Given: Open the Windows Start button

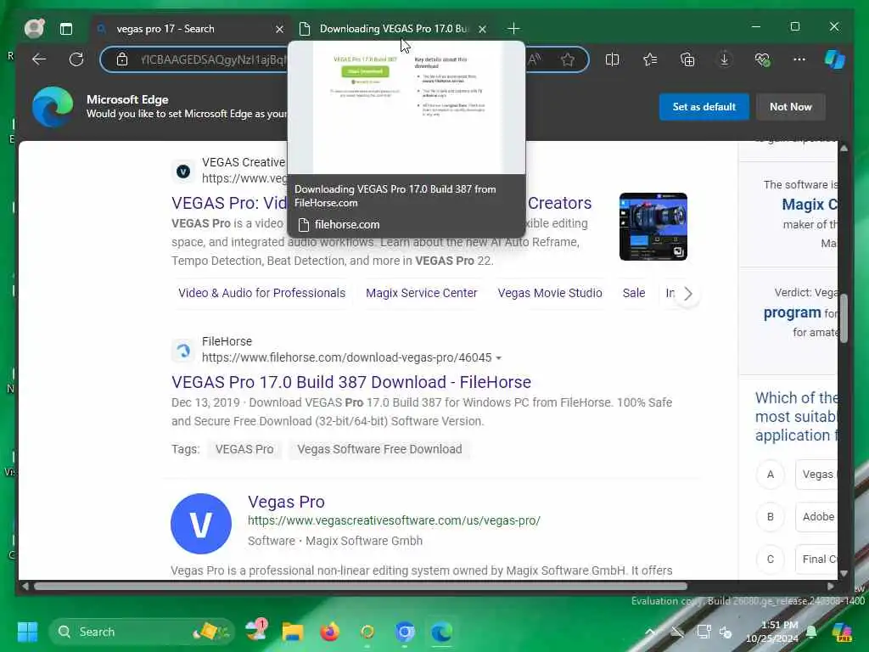Looking at the screenshot, I should coord(27,632).
